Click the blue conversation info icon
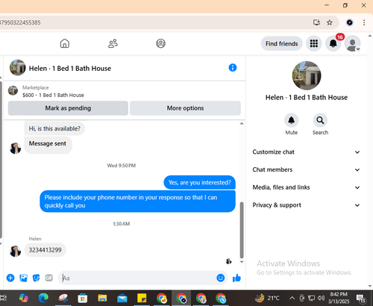373x306 pixels. pos(233,67)
